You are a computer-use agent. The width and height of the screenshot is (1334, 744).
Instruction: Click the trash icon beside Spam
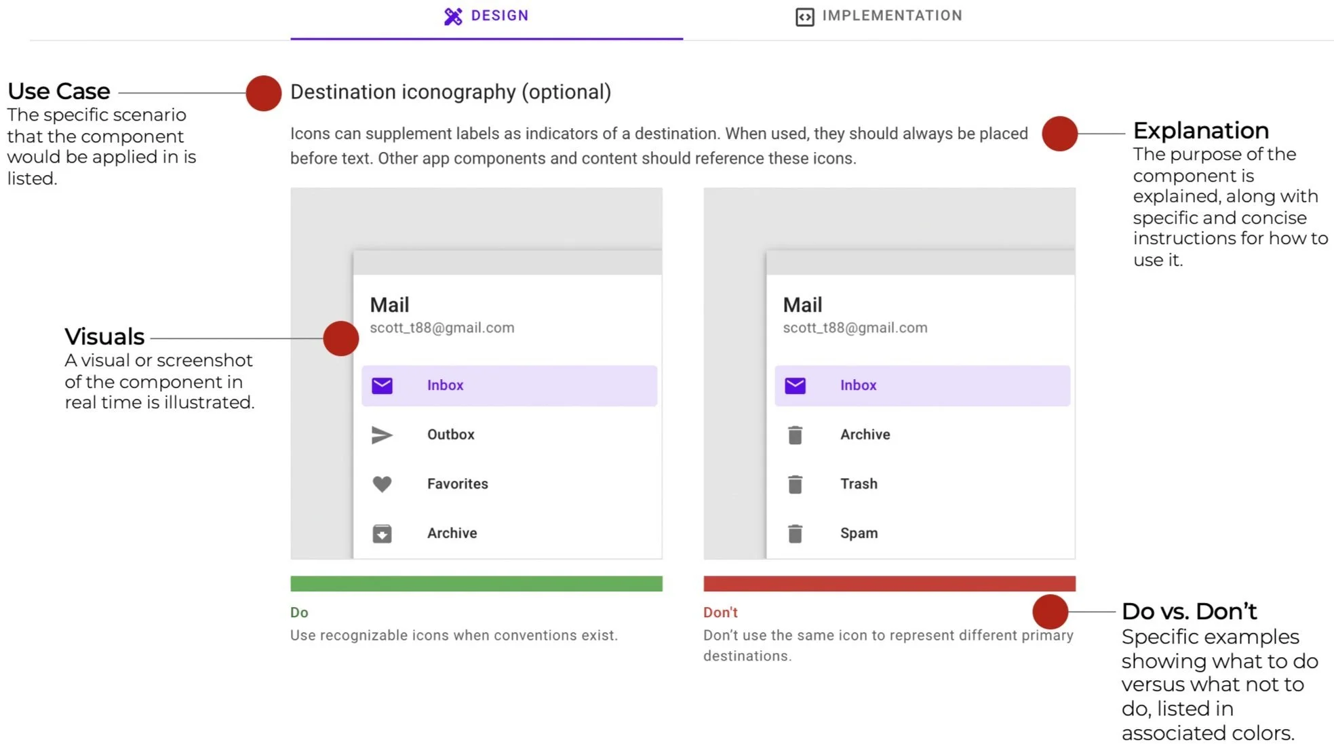[795, 534]
